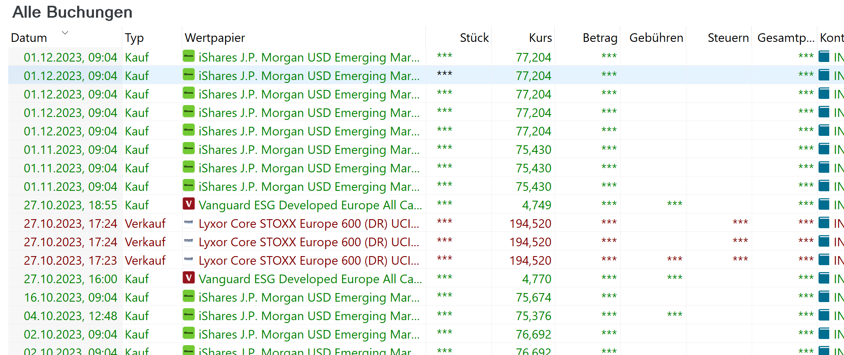Click the Betrag column header

coord(599,38)
